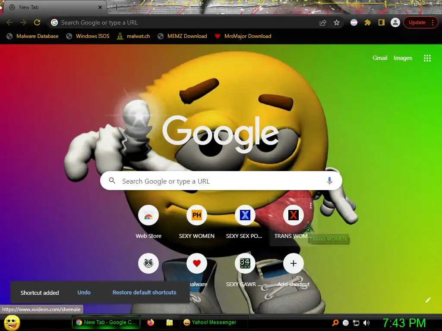The width and height of the screenshot is (442, 331).
Task: Click the magnifier icon in the search box
Action: pyautogui.click(x=112, y=181)
